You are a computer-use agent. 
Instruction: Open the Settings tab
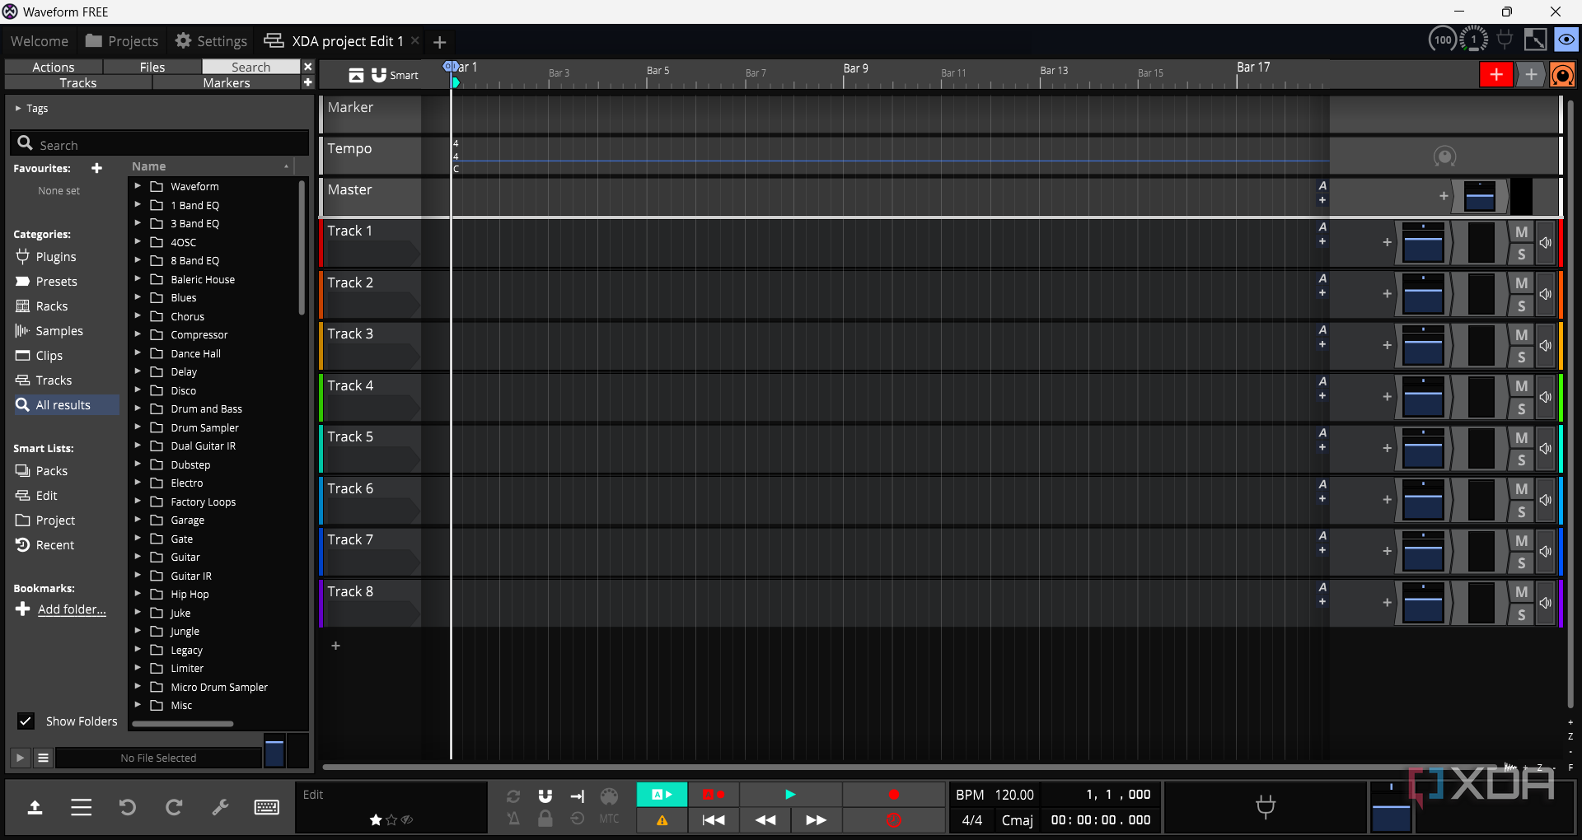click(x=212, y=41)
